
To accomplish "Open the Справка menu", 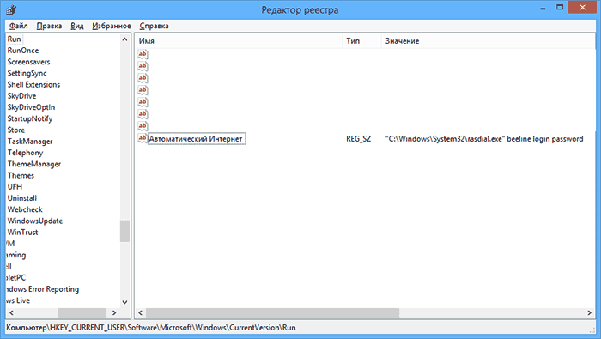I will point(154,26).
